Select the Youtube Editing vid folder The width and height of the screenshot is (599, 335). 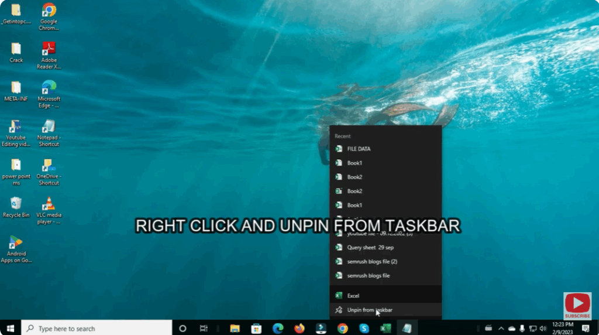point(16,133)
